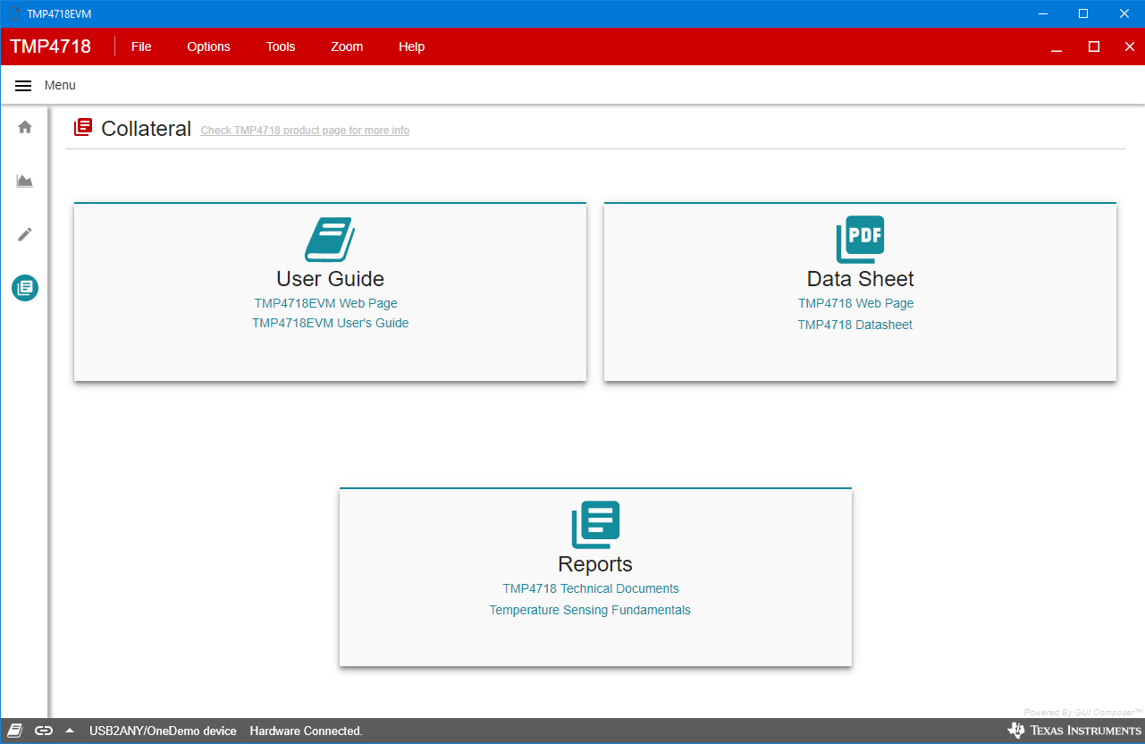1145x744 pixels.
Task: Click the User Guide book icon
Action: click(330, 239)
